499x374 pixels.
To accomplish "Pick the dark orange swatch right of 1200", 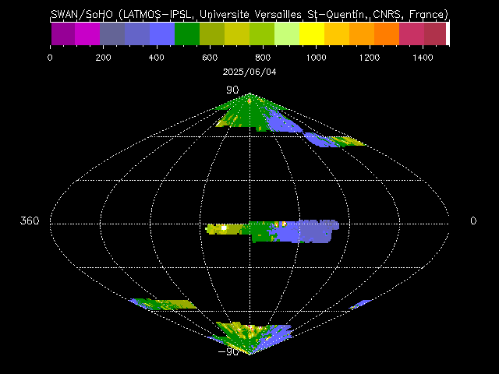I will point(387,34).
